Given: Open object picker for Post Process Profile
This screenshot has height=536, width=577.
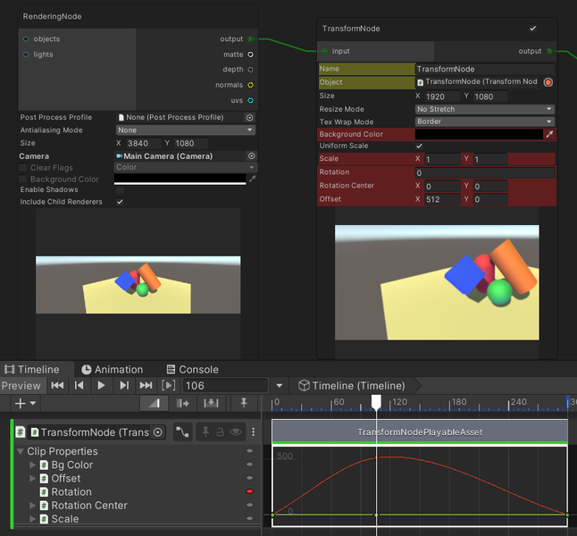Looking at the screenshot, I should tap(249, 117).
